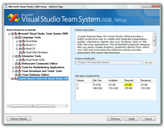Click the install icon beside Dotfuscator Community Edition
The height and width of the screenshot is (128, 164).
coord(19,63)
